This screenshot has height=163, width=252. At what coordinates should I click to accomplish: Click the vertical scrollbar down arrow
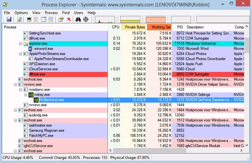click(x=247, y=145)
